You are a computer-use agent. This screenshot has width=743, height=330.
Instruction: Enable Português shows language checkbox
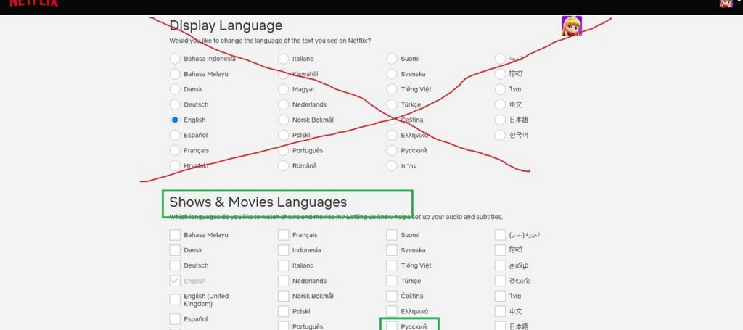click(284, 326)
